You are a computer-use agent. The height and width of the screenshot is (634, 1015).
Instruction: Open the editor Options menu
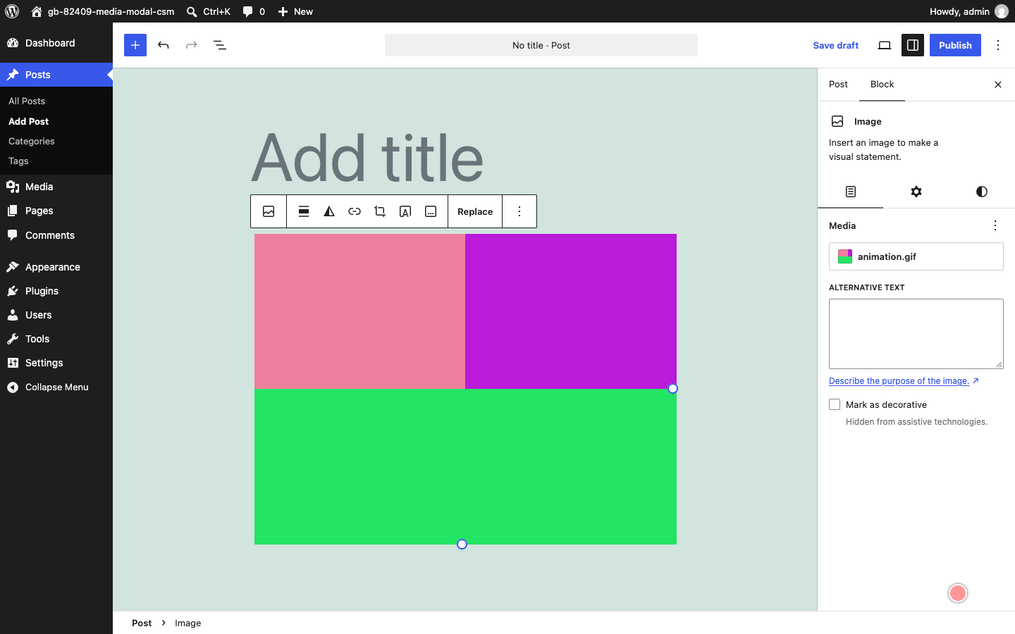(998, 45)
